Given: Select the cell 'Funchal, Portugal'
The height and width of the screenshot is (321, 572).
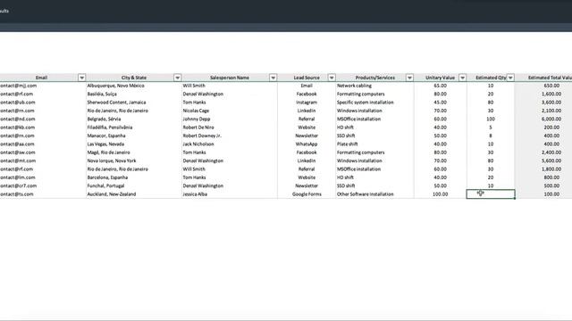Looking at the screenshot, I should [134, 185].
